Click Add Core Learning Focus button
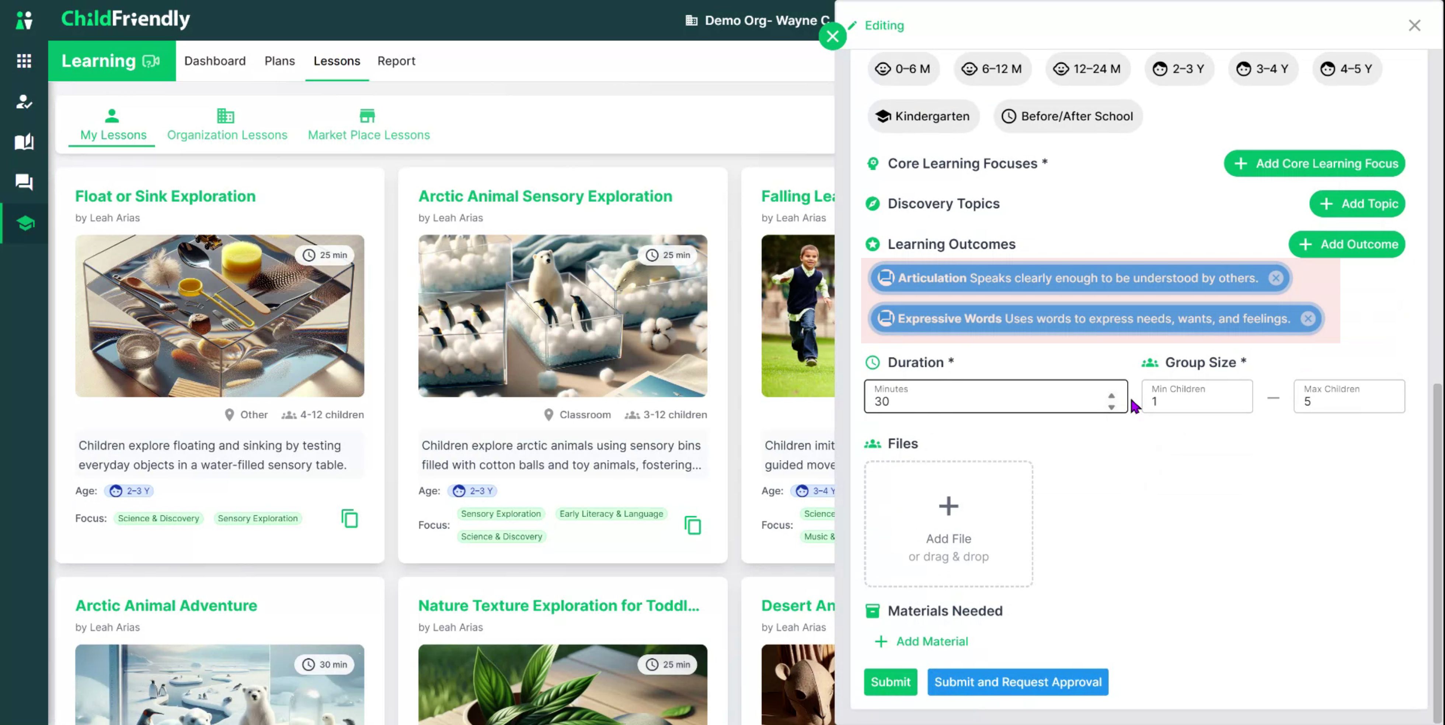The image size is (1445, 725). click(1314, 163)
